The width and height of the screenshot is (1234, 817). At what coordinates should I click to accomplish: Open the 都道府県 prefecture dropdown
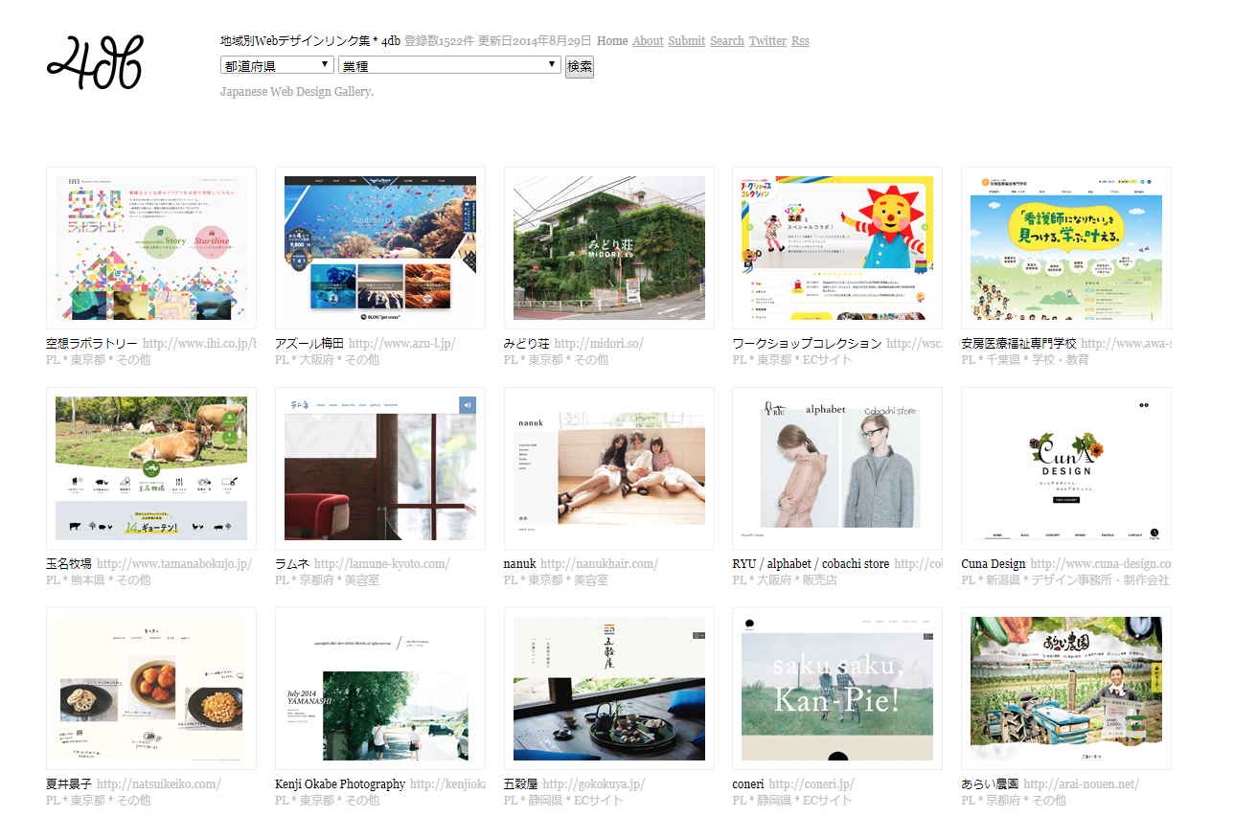pos(277,65)
